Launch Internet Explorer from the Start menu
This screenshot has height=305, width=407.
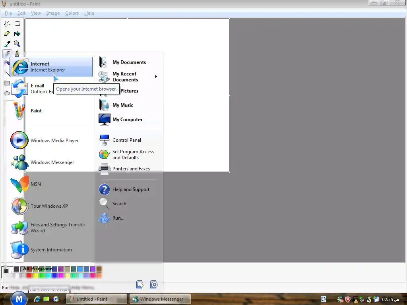point(51,67)
